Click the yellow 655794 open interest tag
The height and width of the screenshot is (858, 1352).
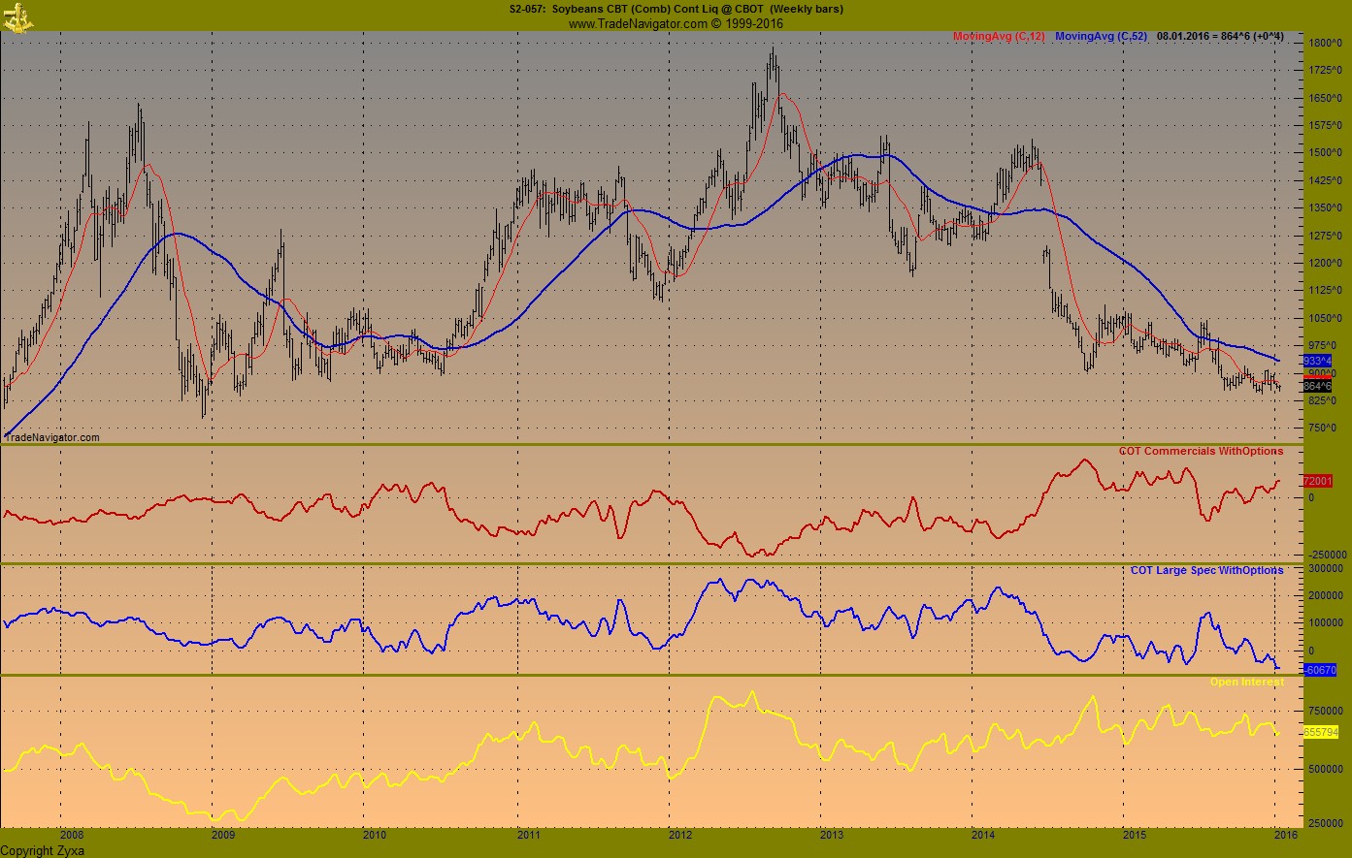tap(1319, 732)
